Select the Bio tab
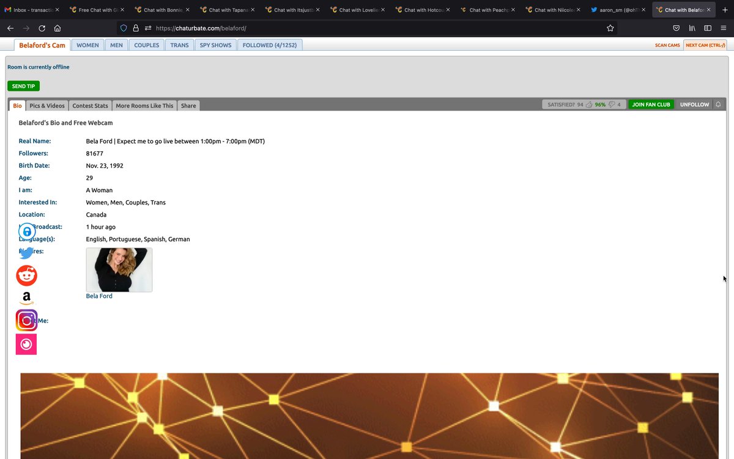This screenshot has width=734, height=459. (17, 105)
